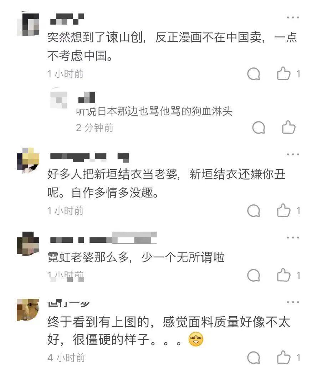Open more options for 新垣结衣 comment
312x369 pixels.
coord(293,154)
